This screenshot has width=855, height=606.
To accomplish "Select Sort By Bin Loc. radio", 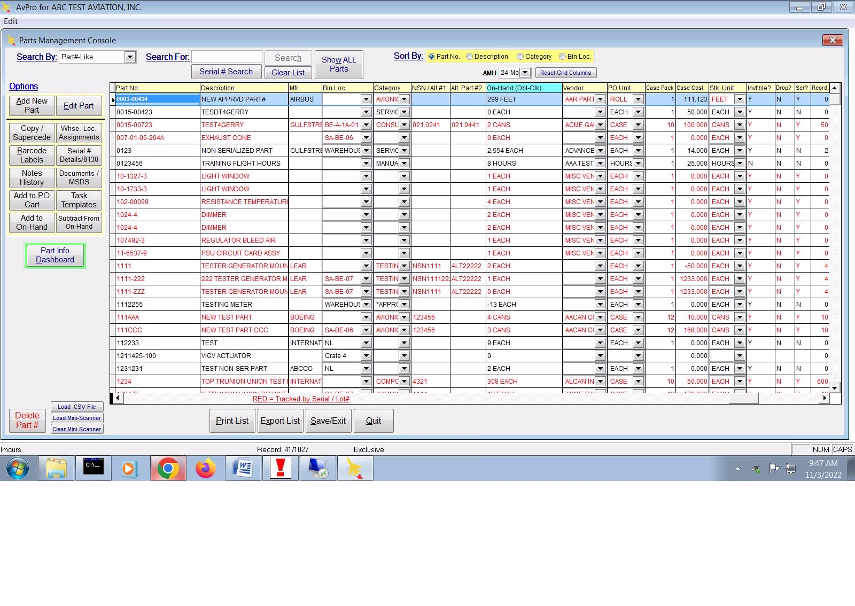I will pyautogui.click(x=562, y=57).
